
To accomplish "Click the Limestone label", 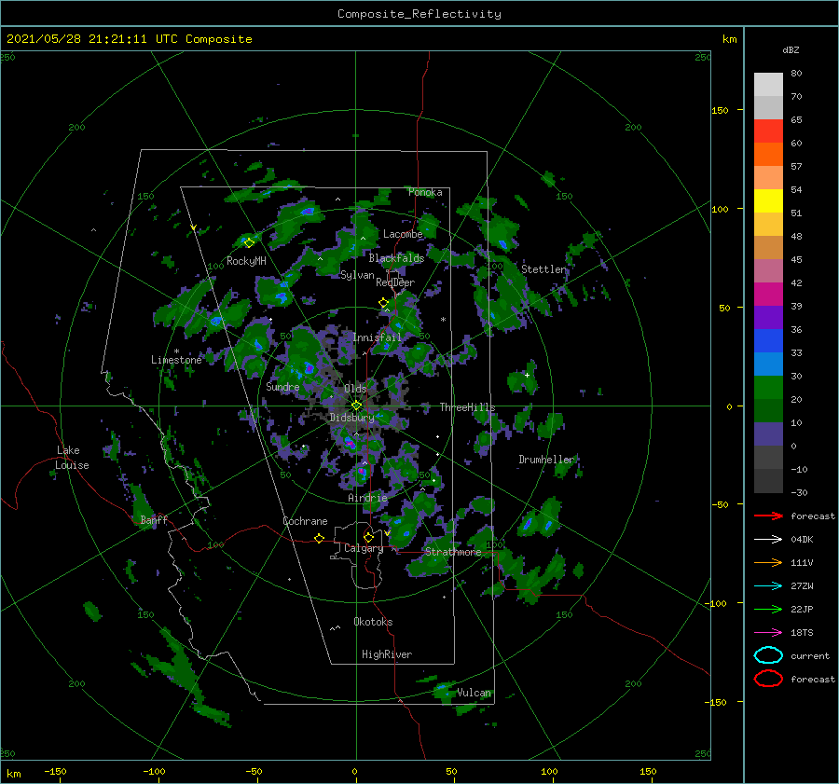I will tap(176, 360).
